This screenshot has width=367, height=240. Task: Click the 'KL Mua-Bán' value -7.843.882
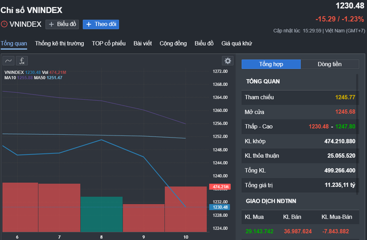tap(335, 232)
